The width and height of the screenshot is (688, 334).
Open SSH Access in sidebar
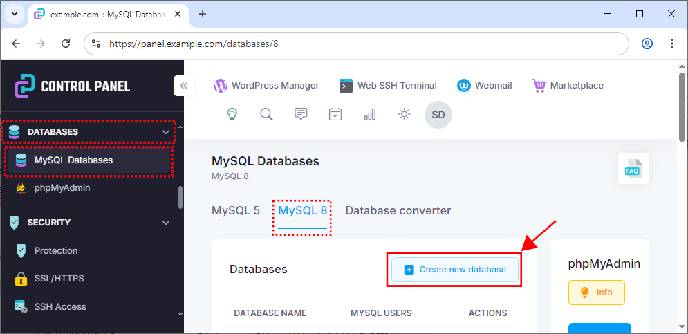(60, 306)
